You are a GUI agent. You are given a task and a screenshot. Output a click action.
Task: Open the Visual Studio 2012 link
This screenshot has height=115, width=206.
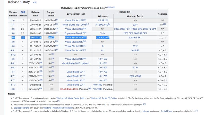point(74,46)
